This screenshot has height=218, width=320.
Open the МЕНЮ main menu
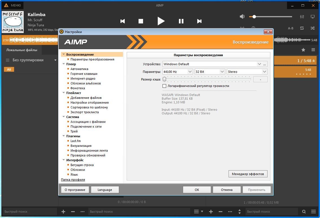(12, 5)
